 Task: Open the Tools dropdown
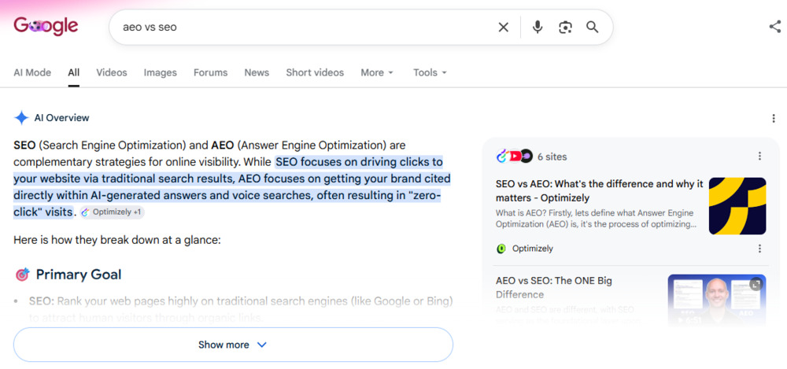pos(430,72)
